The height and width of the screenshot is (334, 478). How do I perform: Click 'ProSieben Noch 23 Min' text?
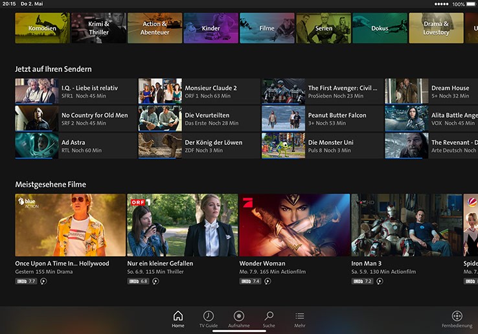coord(336,96)
